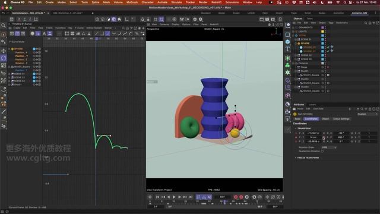Open the Rotation Order dropdown
This screenshot has height=214, width=380.
pyautogui.click(x=329, y=147)
